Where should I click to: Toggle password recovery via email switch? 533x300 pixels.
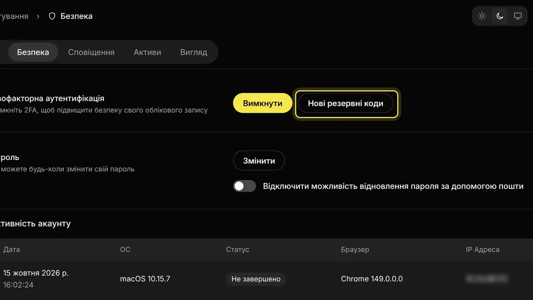(x=244, y=186)
